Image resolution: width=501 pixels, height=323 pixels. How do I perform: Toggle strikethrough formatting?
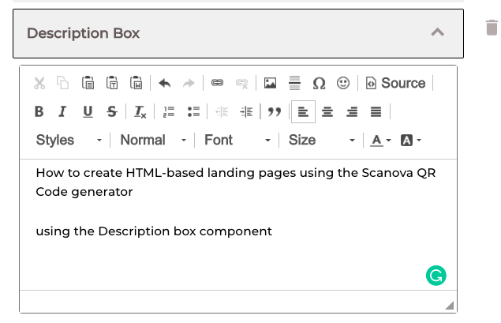coord(112,111)
